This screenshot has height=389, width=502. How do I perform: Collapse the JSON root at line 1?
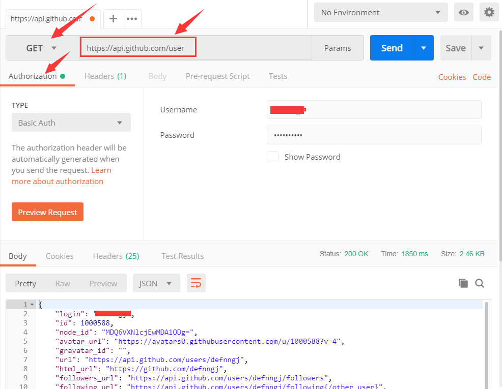[x=32, y=305]
